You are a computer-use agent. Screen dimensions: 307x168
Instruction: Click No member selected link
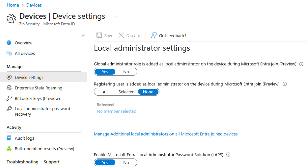[x=117, y=111]
